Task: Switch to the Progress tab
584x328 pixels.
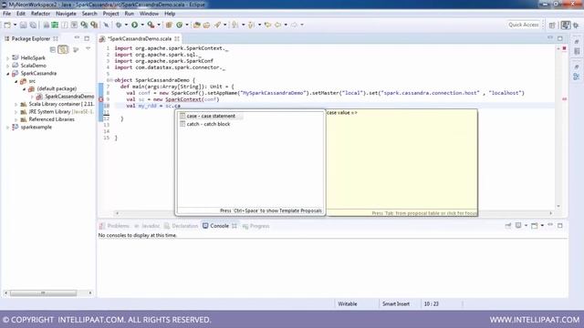Action: [x=255, y=226]
